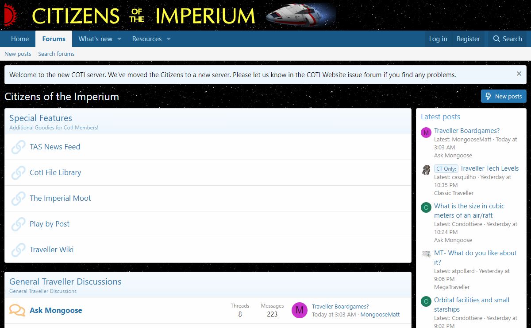Click the CT Only: prefix label
Screen dimensions: 531x328
coord(446,169)
